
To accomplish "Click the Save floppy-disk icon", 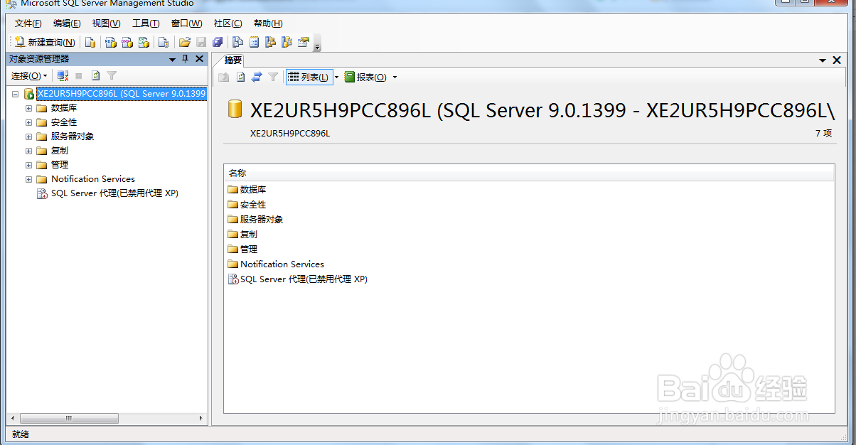I will click(201, 43).
